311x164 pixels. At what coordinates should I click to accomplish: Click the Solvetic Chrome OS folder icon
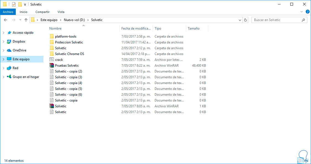click(x=52, y=54)
